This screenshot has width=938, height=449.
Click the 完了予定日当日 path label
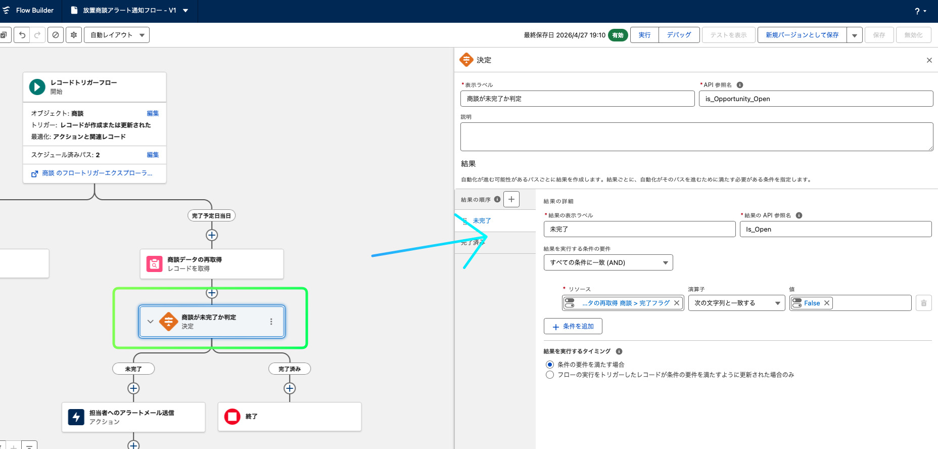pyautogui.click(x=211, y=216)
